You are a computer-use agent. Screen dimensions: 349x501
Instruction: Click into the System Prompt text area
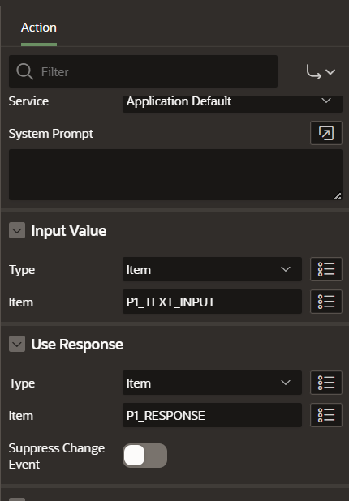point(175,175)
